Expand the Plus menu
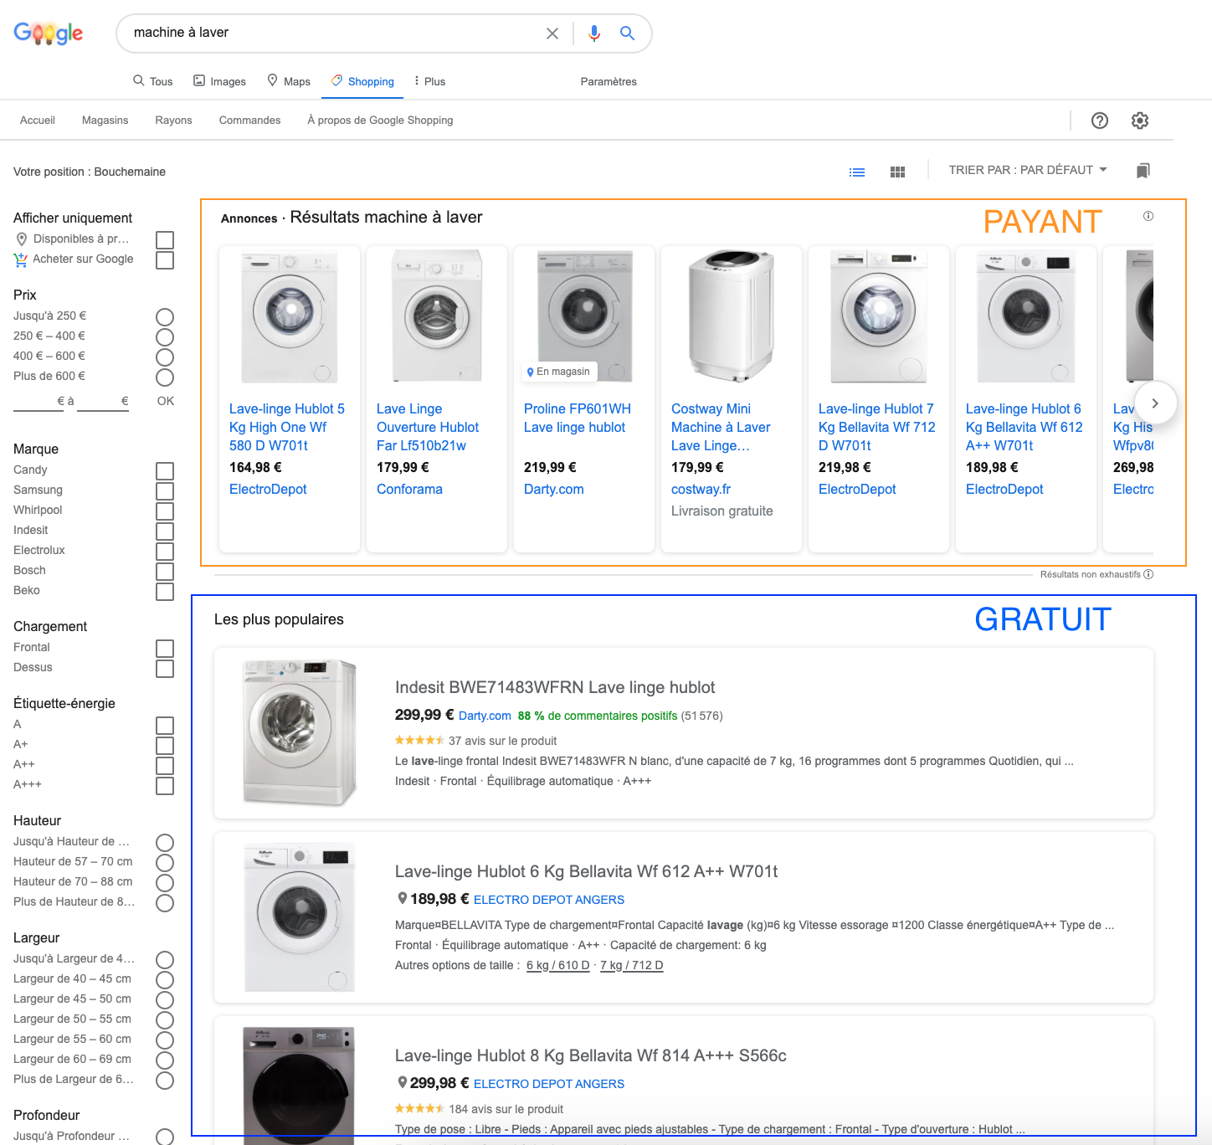This screenshot has width=1212, height=1145. pyautogui.click(x=429, y=81)
